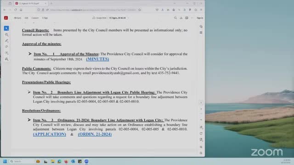This screenshot has height=165, width=294.
Task: Choose the highlighter pen tool
Action: point(6,41)
